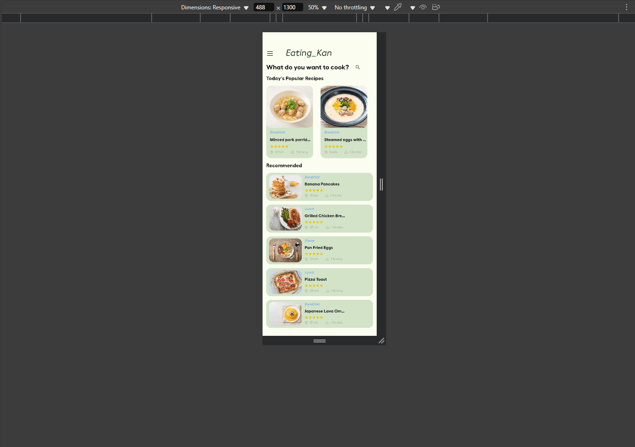Viewport: 635px width, 447px height.
Task: Click the Pizza Toast thumbnail image
Action: [285, 282]
